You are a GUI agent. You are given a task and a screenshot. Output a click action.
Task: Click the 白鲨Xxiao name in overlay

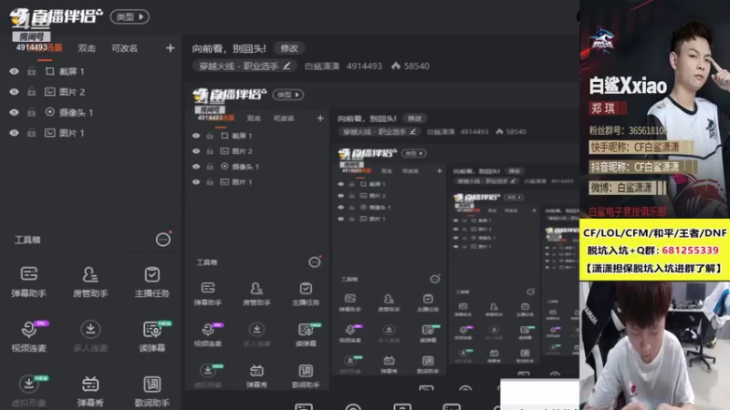click(x=628, y=86)
